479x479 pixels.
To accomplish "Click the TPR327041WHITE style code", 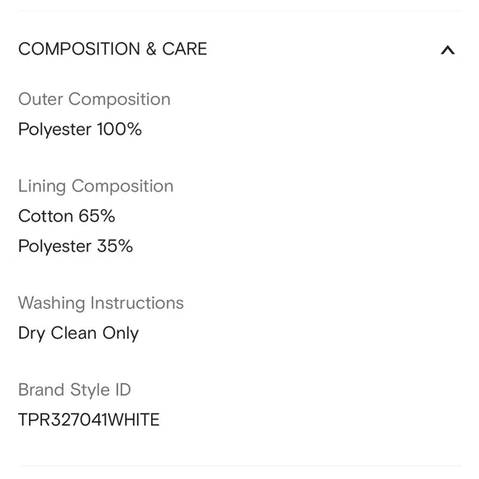I will point(89,420).
